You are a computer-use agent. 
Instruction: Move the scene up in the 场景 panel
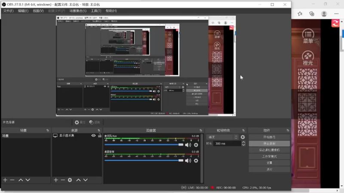(x=21, y=180)
